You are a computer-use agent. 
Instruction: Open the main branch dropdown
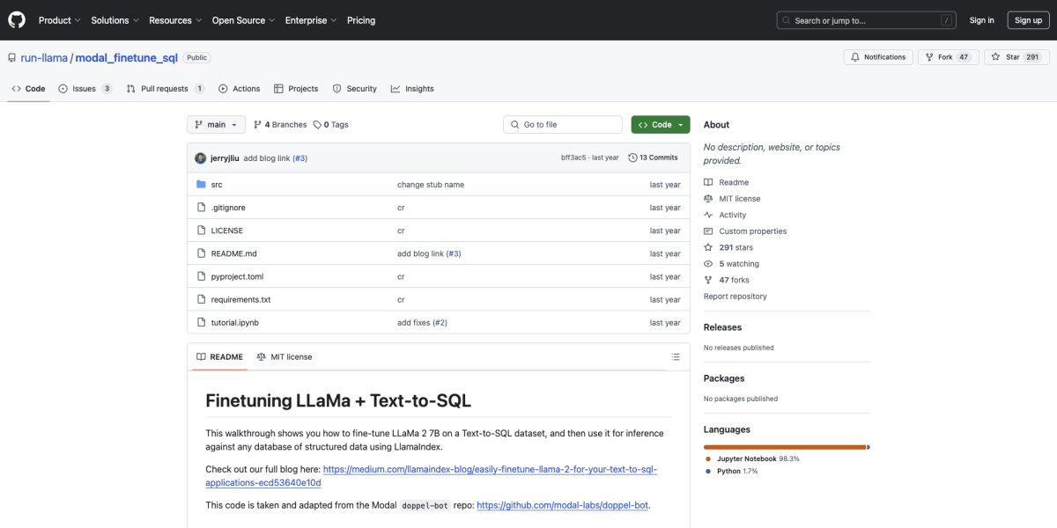pos(216,124)
